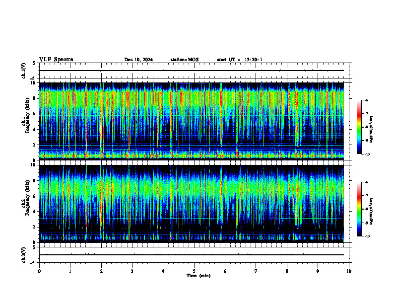Click the "Time (min)" axis title
Image resolution: width=393 pixels, height=304 pixels.
click(198, 276)
